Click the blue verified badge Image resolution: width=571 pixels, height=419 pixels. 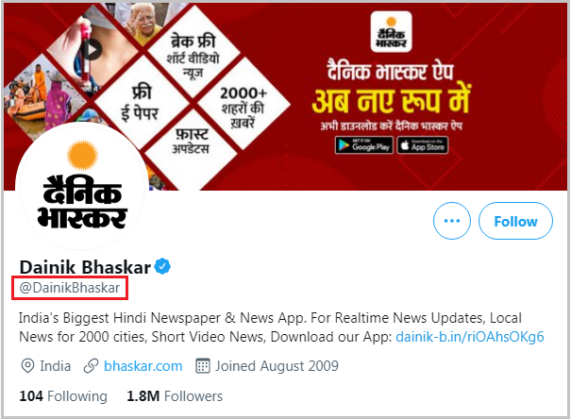(x=162, y=266)
